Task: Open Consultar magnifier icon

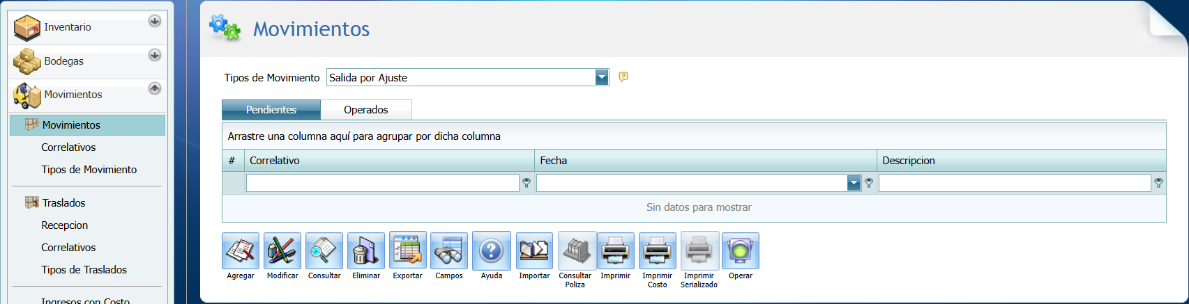Action: [324, 251]
